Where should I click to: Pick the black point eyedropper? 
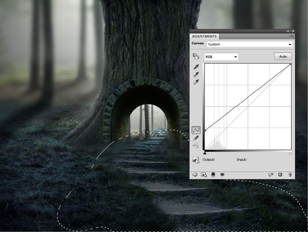(x=196, y=67)
